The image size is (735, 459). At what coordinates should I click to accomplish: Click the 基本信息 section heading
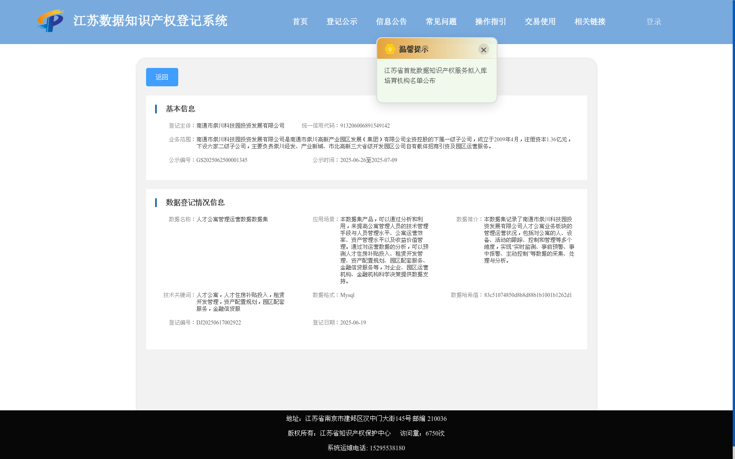181,109
